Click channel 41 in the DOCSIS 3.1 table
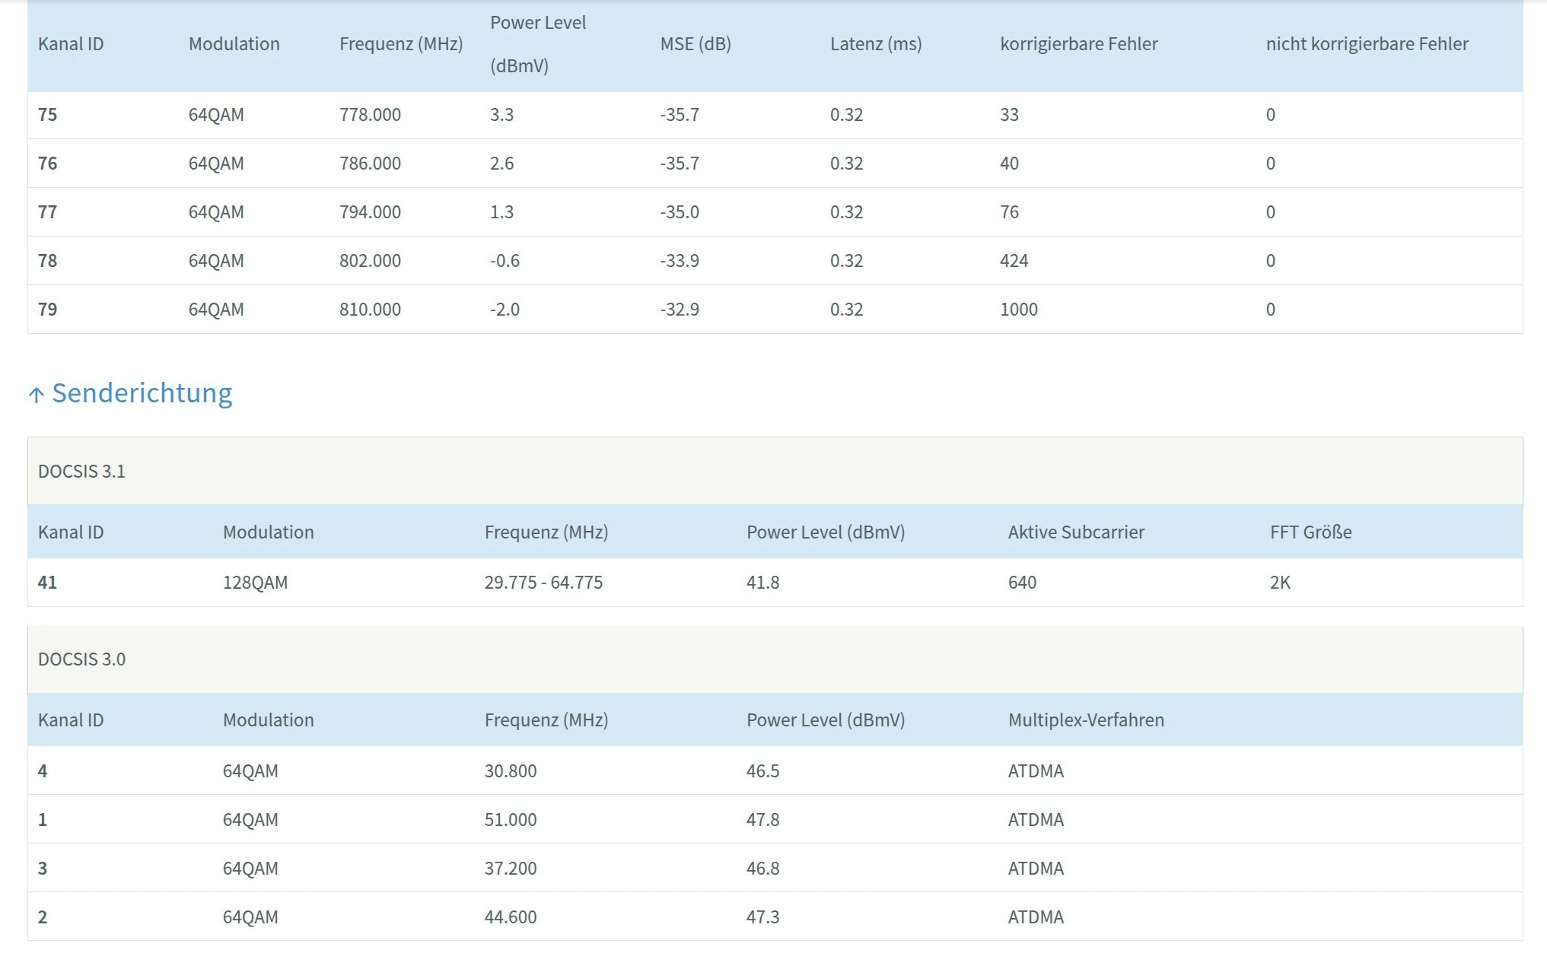The height and width of the screenshot is (969, 1547). coord(47,583)
